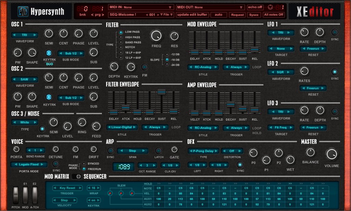This screenshot has width=351, height=211.
Task: Click the filter DEPTH knob
Action: (114, 67)
